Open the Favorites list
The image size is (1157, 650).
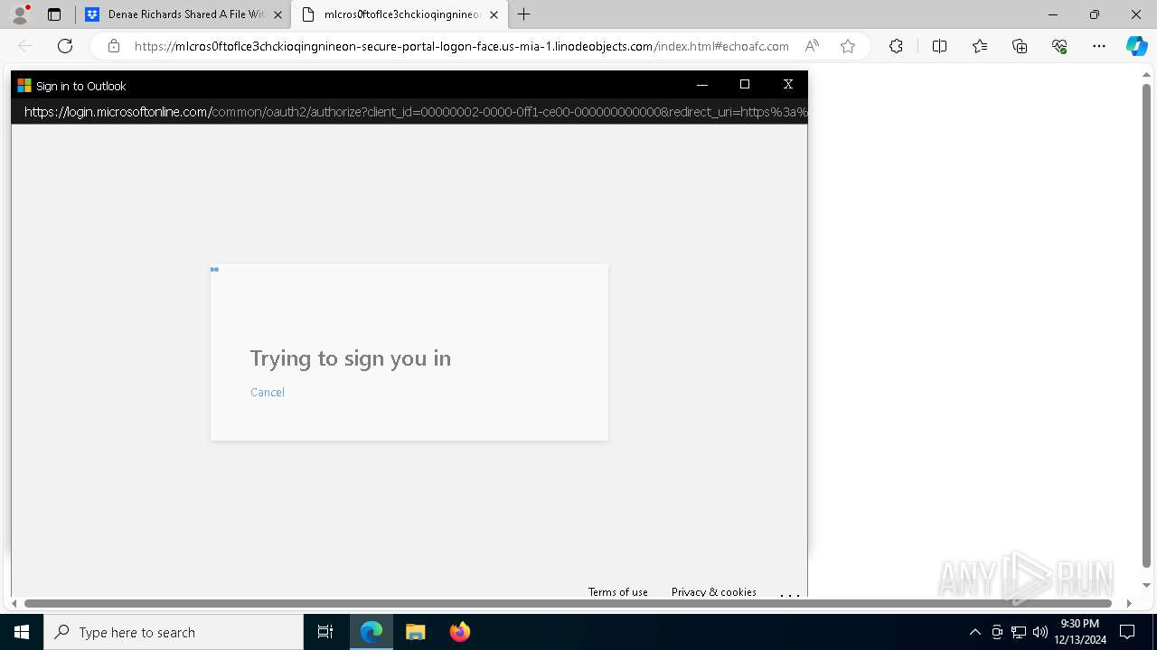[x=980, y=46]
